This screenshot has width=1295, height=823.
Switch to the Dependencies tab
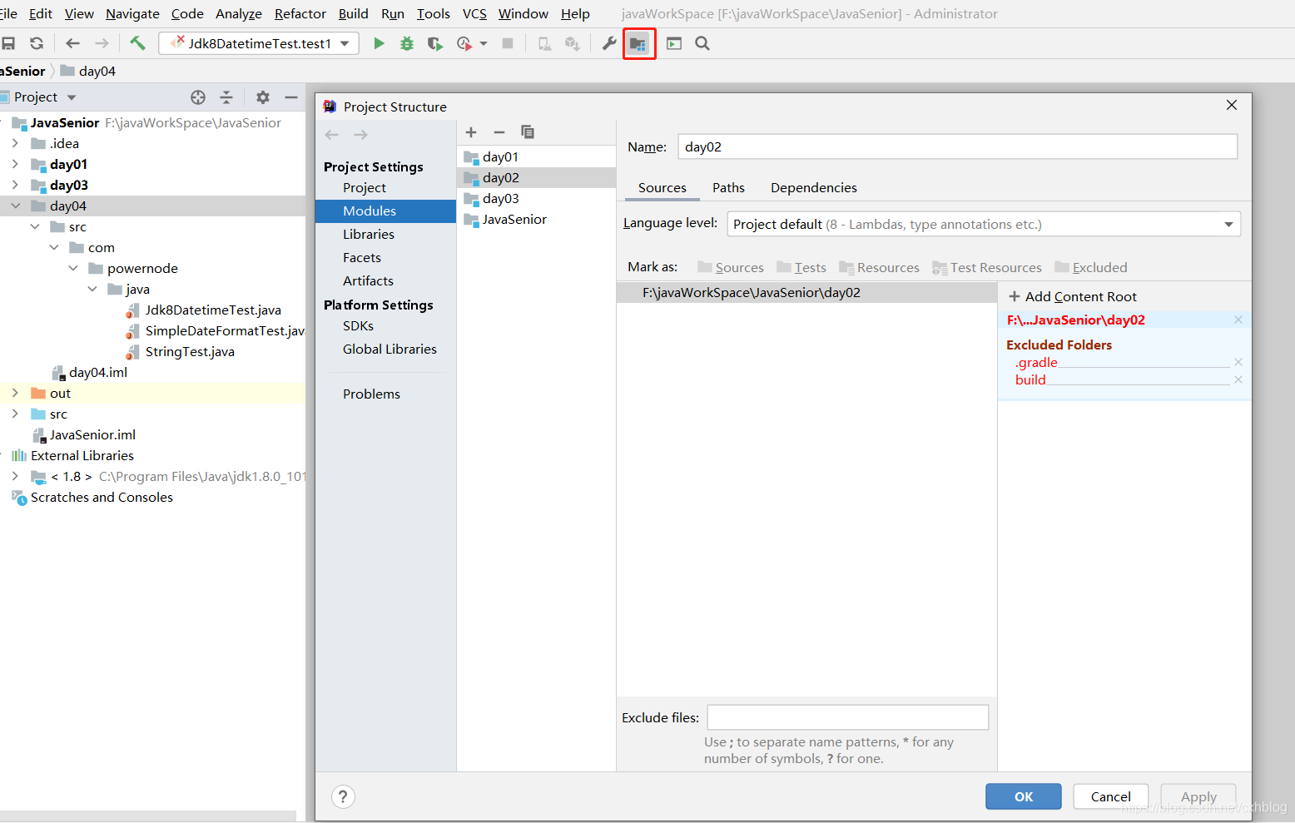tap(814, 187)
